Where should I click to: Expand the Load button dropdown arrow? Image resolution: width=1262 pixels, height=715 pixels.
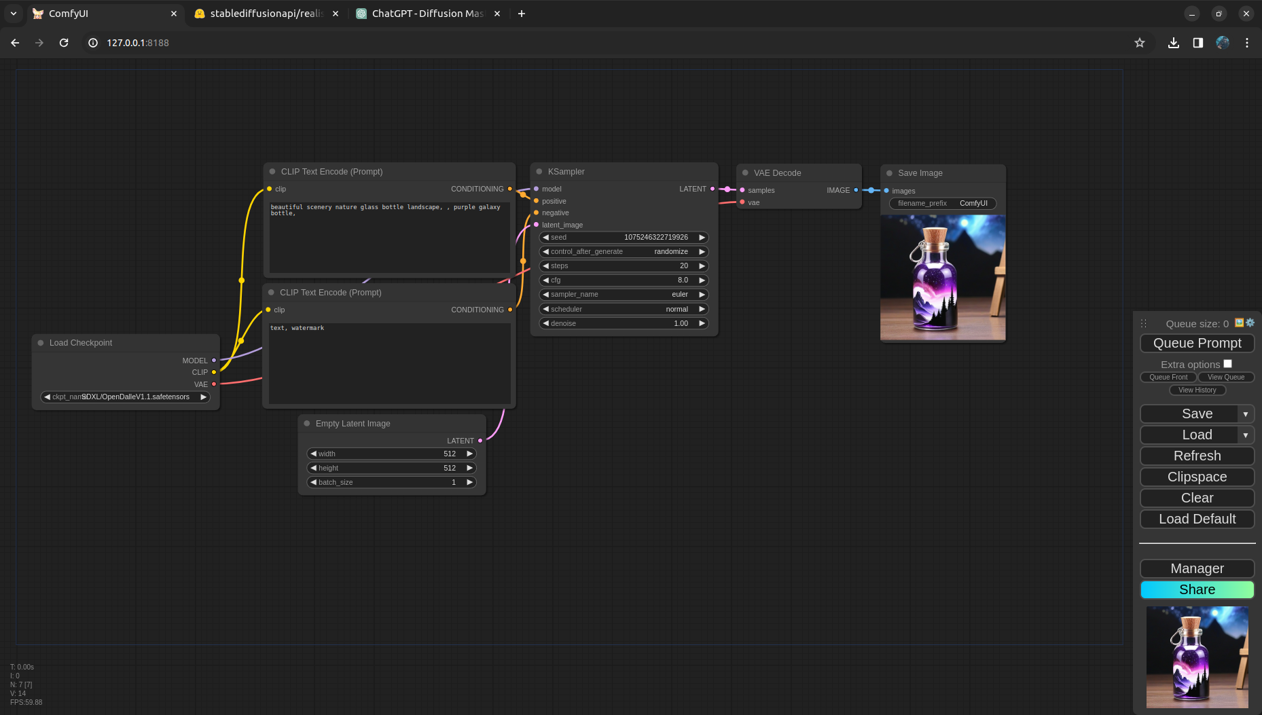[x=1245, y=435]
